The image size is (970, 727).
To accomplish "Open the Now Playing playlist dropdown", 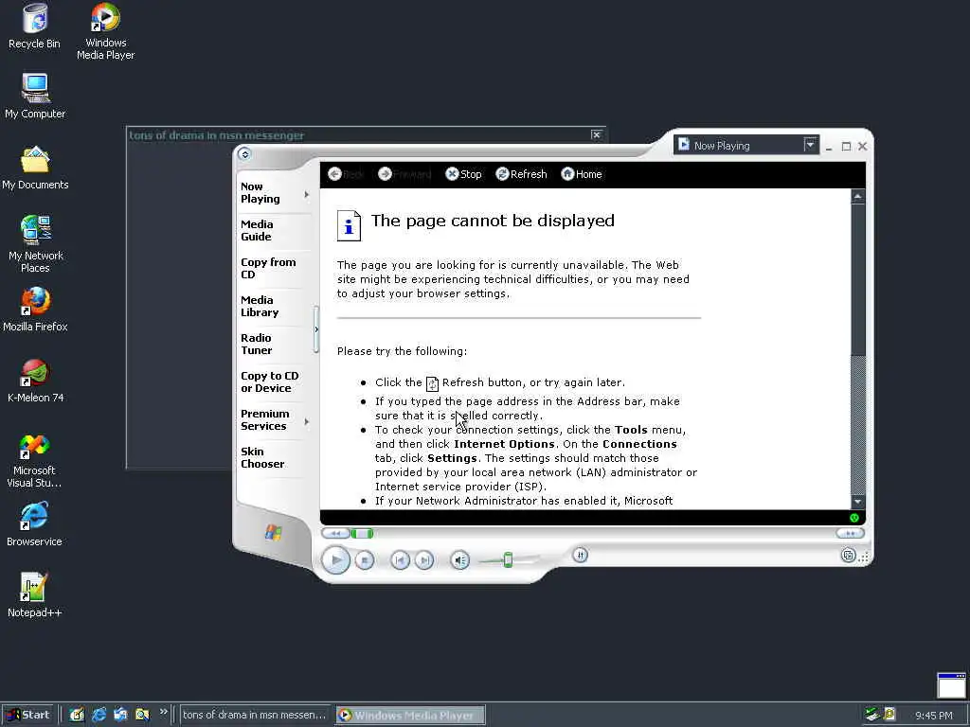I will coord(810,145).
